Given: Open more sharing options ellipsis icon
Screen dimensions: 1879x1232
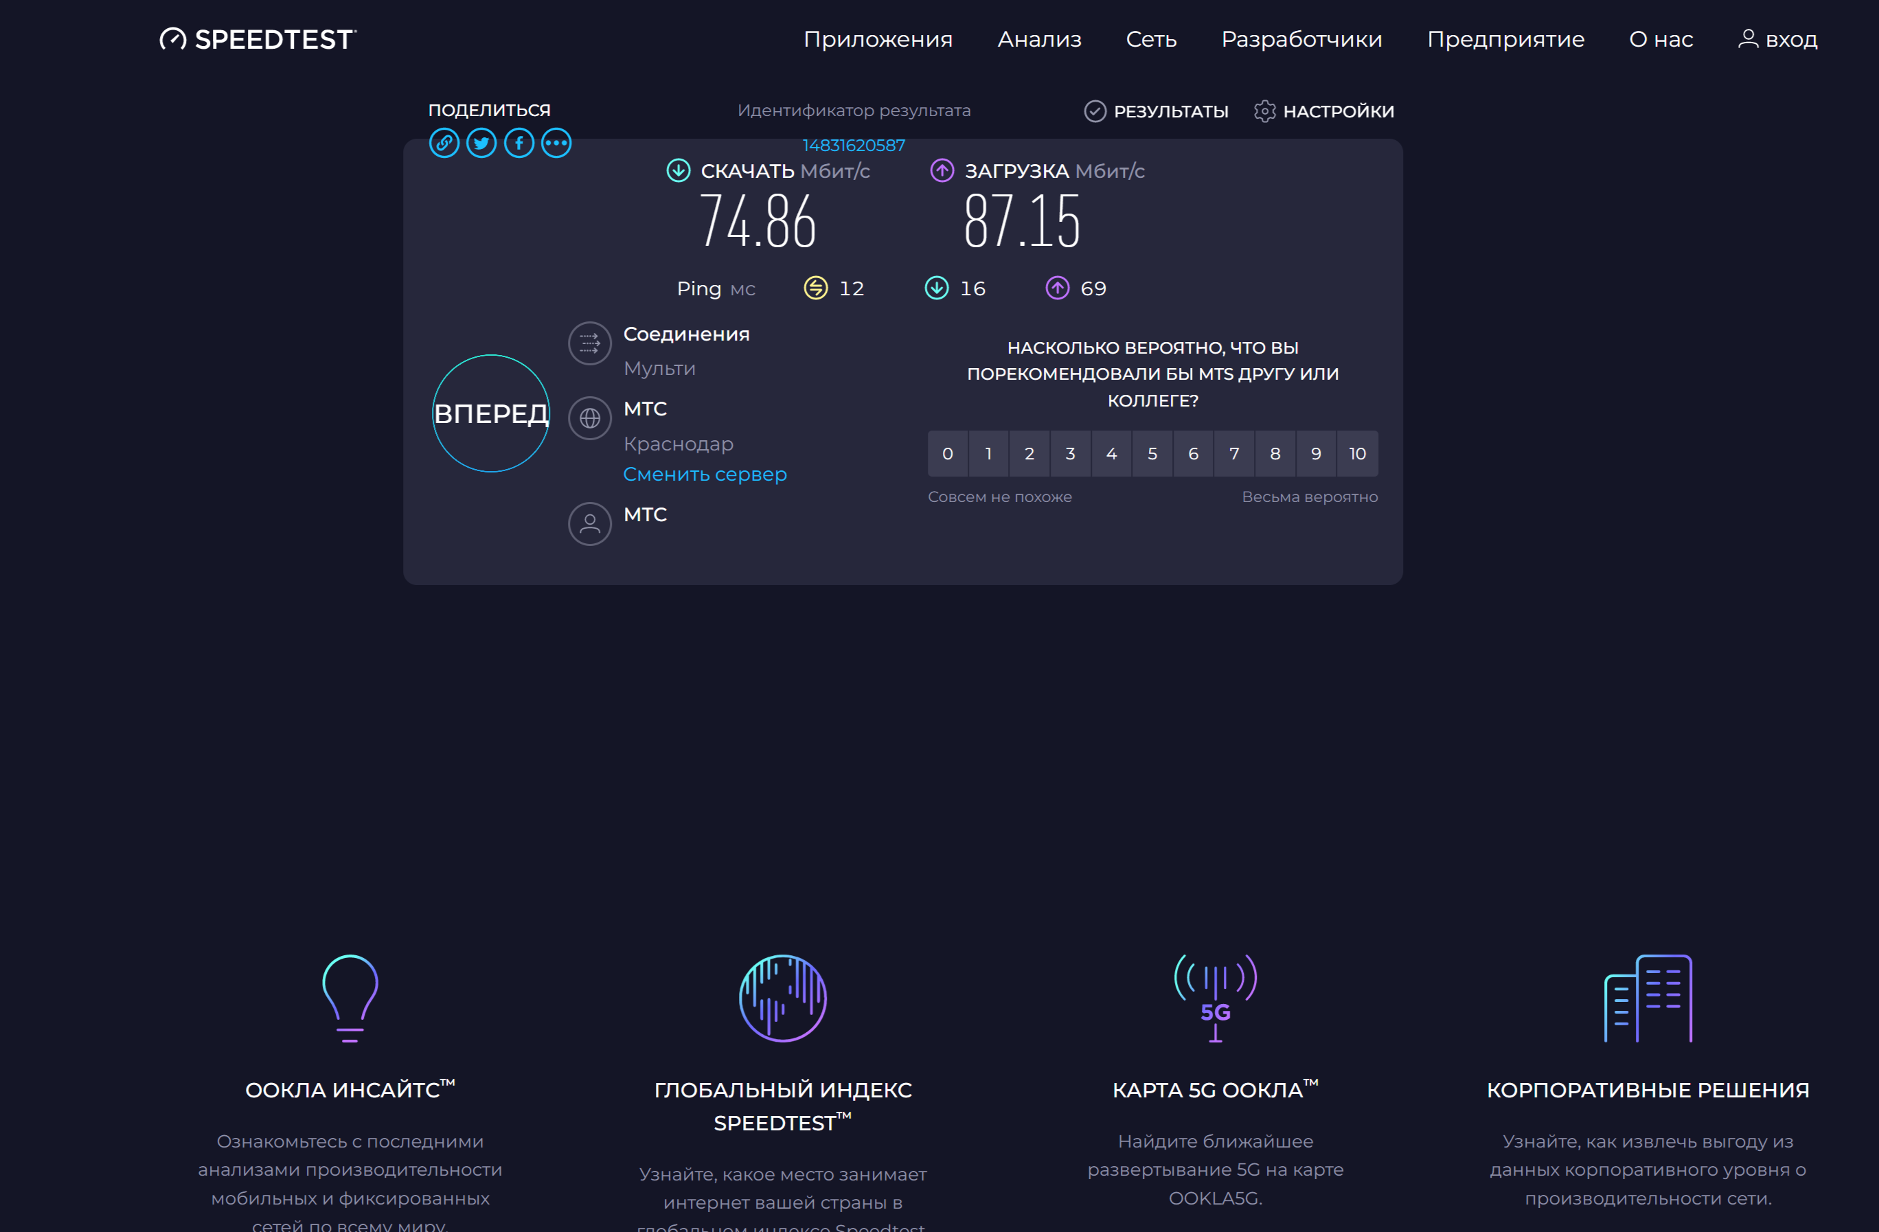Looking at the screenshot, I should click(x=556, y=143).
